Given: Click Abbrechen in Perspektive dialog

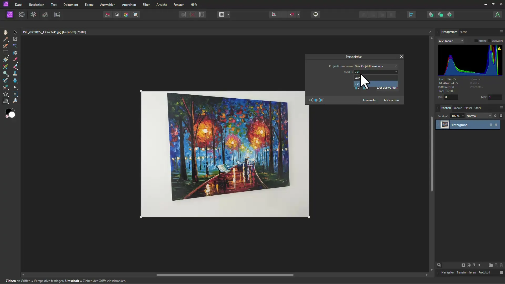Looking at the screenshot, I should [391, 100].
